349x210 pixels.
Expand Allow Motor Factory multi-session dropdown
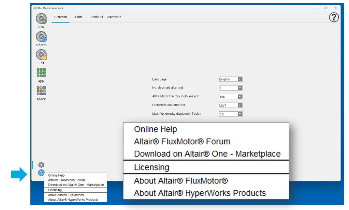(x=240, y=97)
